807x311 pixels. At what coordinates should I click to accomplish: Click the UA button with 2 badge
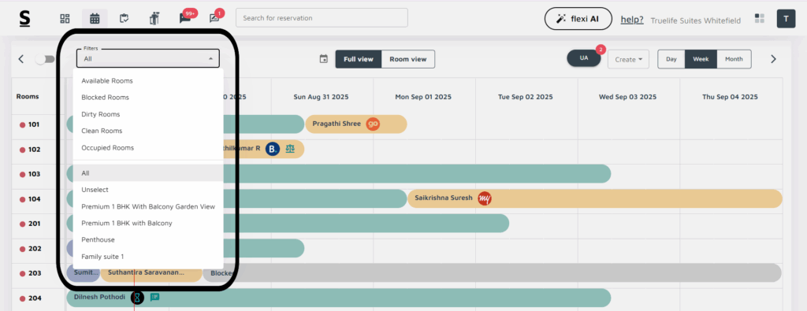pyautogui.click(x=584, y=58)
